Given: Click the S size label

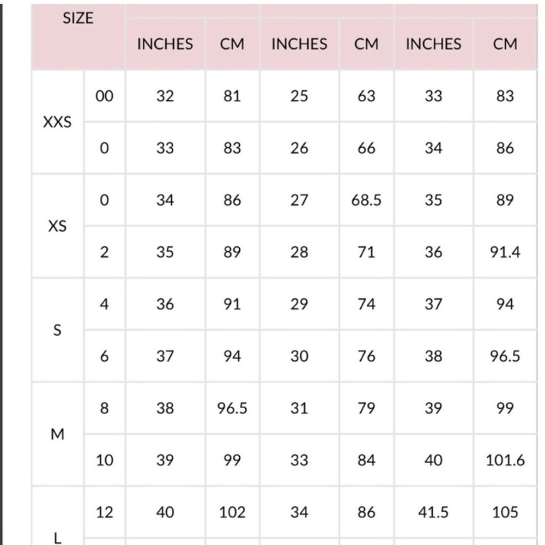Looking at the screenshot, I should (57, 330).
